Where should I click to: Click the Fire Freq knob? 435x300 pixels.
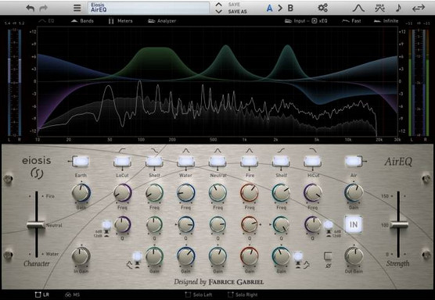click(x=250, y=192)
